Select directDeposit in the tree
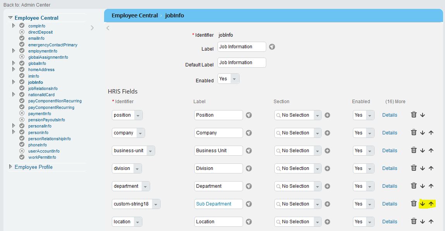Viewport: 445px width, 231px height. (40, 32)
